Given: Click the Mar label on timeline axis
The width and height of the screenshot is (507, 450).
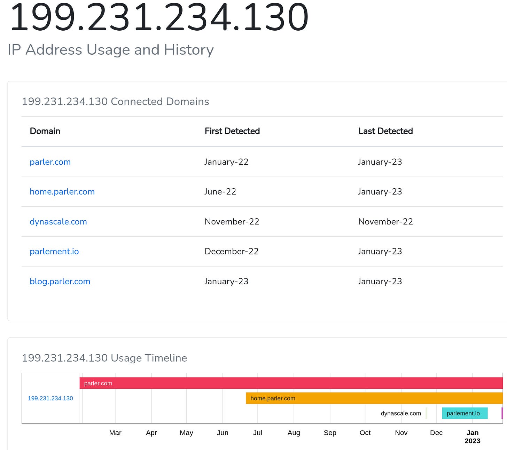Looking at the screenshot, I should click(115, 433).
